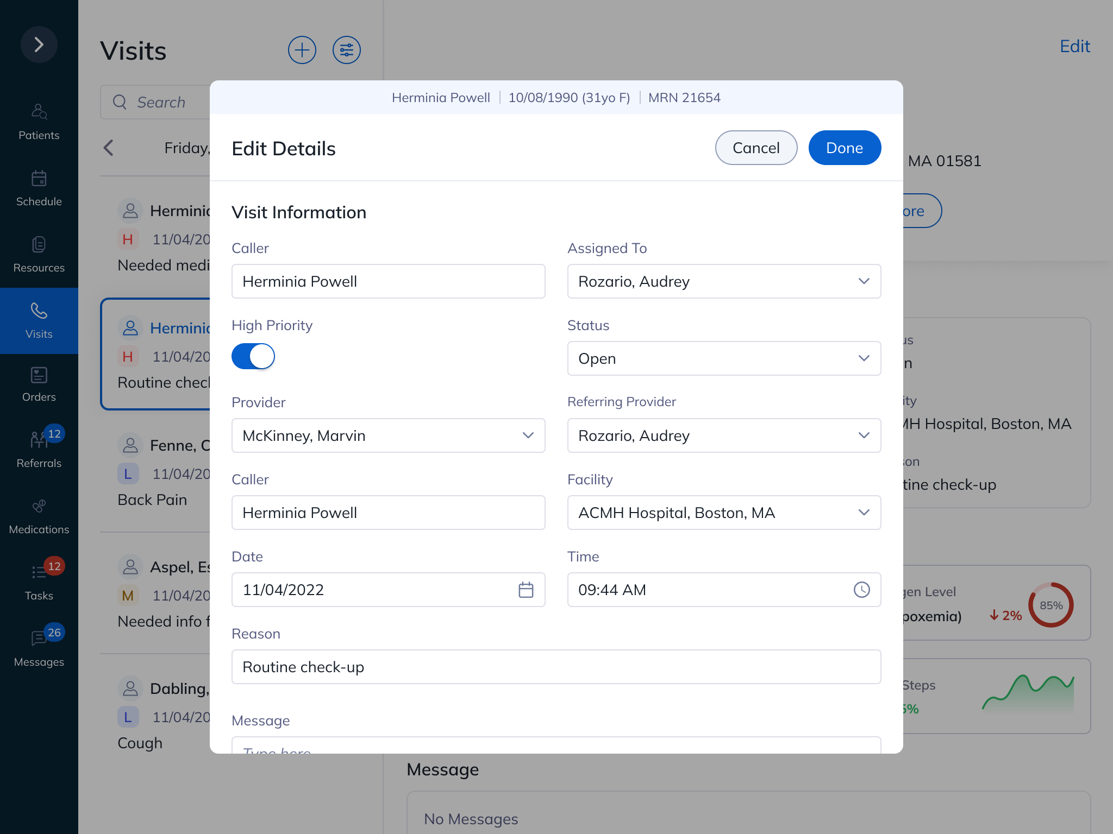The width and height of the screenshot is (1113, 834).
Task: Disable the High Priority toggle
Action: click(253, 356)
